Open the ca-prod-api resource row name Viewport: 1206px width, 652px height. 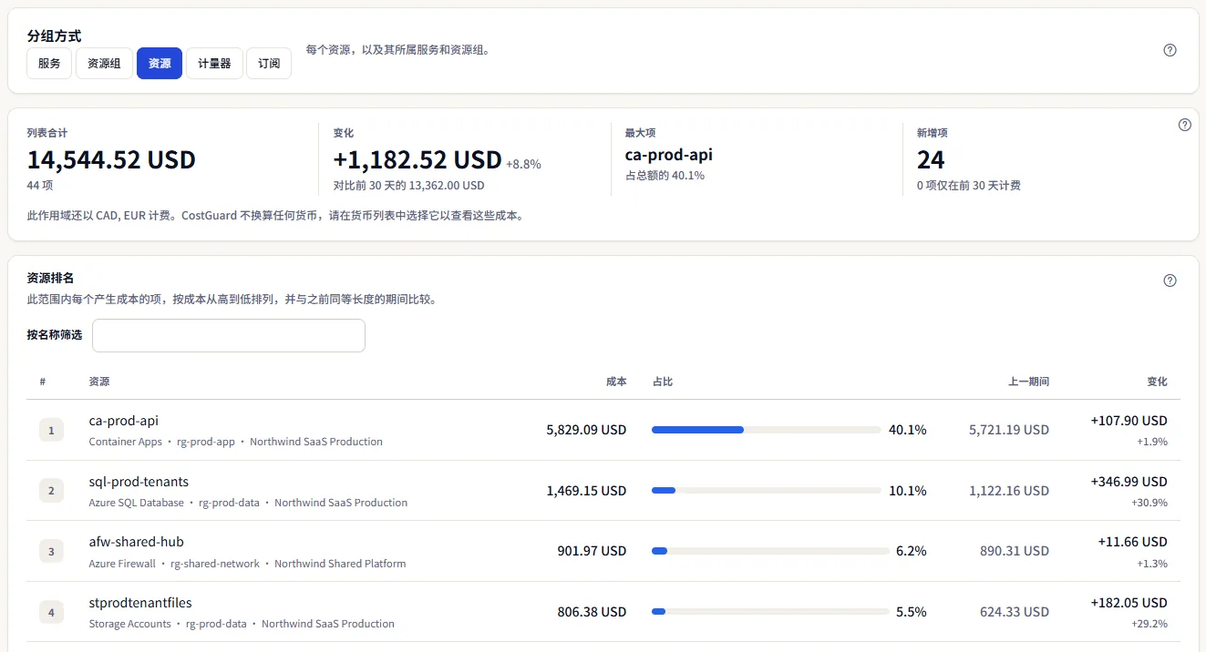tap(124, 421)
